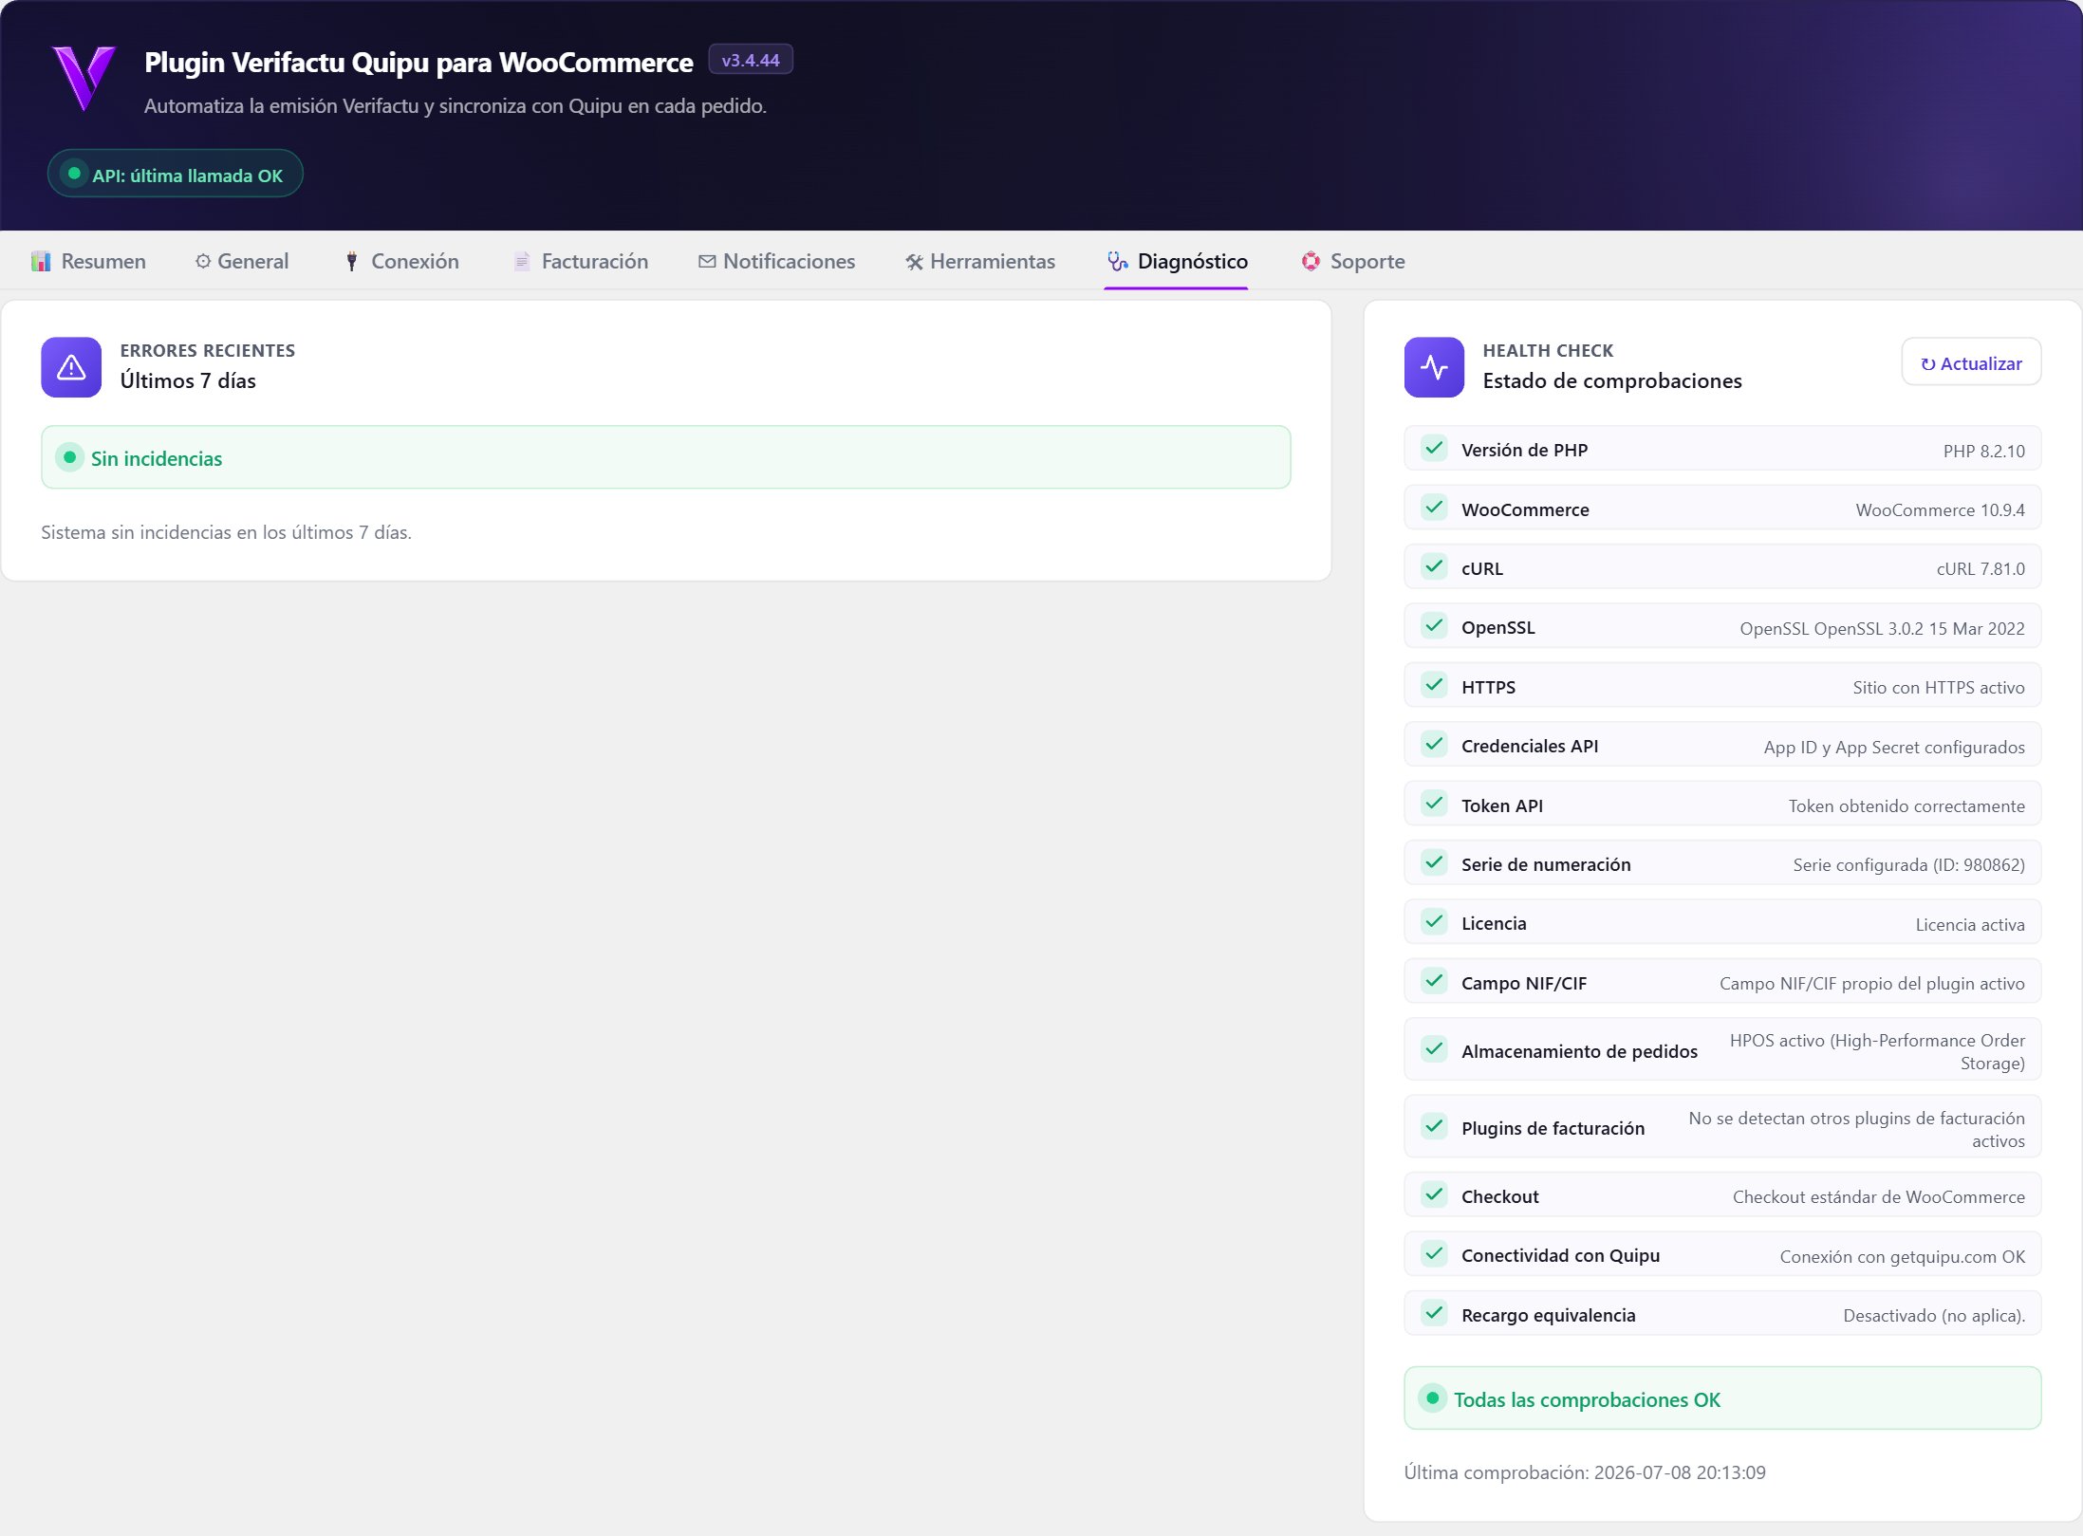This screenshot has height=1536, width=2083.
Task: Click the green check for Versión de PHP
Action: [1434, 448]
